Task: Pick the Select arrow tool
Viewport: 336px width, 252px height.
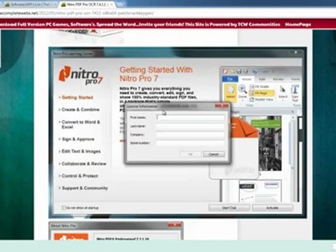Action: [x=283, y=92]
